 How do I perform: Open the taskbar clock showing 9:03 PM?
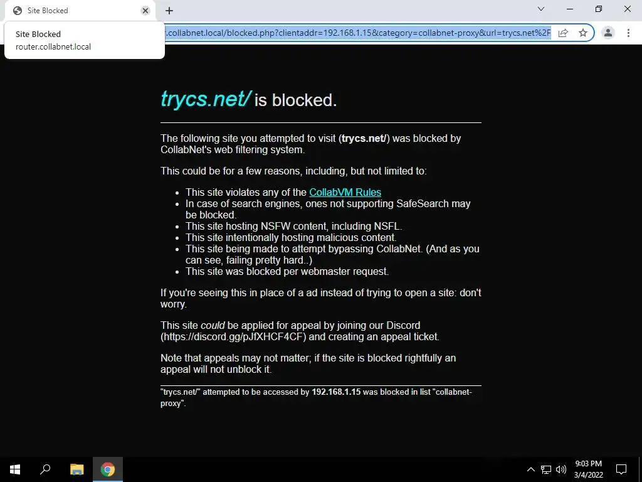pyautogui.click(x=588, y=469)
